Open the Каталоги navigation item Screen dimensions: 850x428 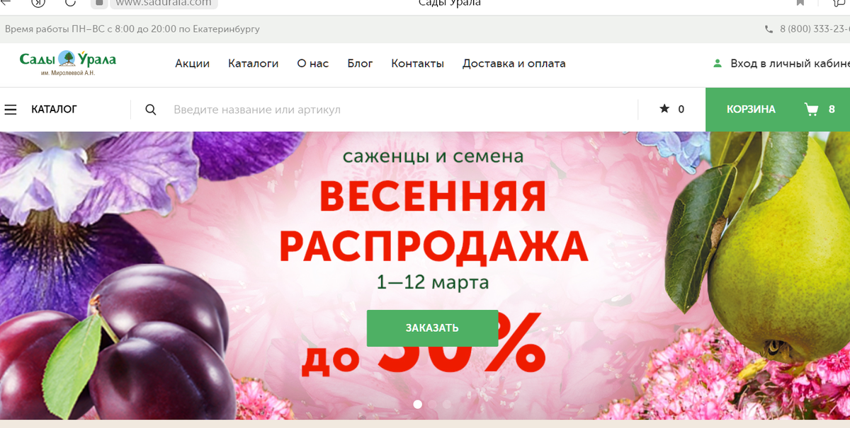coord(253,64)
